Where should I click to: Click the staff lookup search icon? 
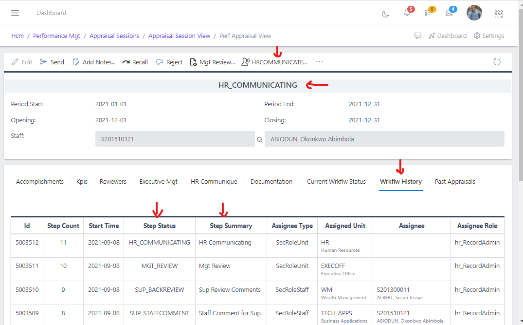[x=259, y=139]
